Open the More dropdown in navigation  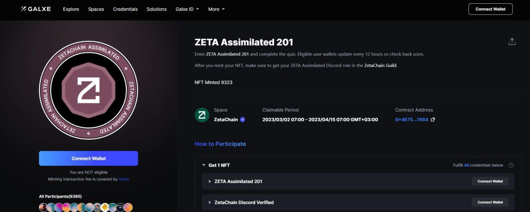pyautogui.click(x=217, y=9)
